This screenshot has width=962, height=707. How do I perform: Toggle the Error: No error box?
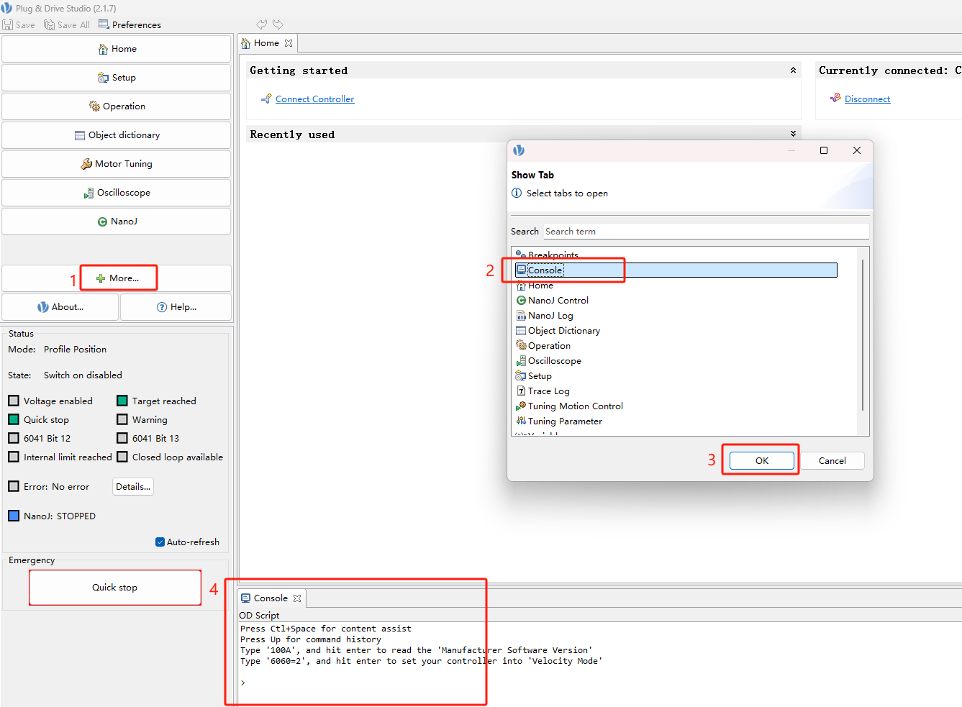[14, 486]
